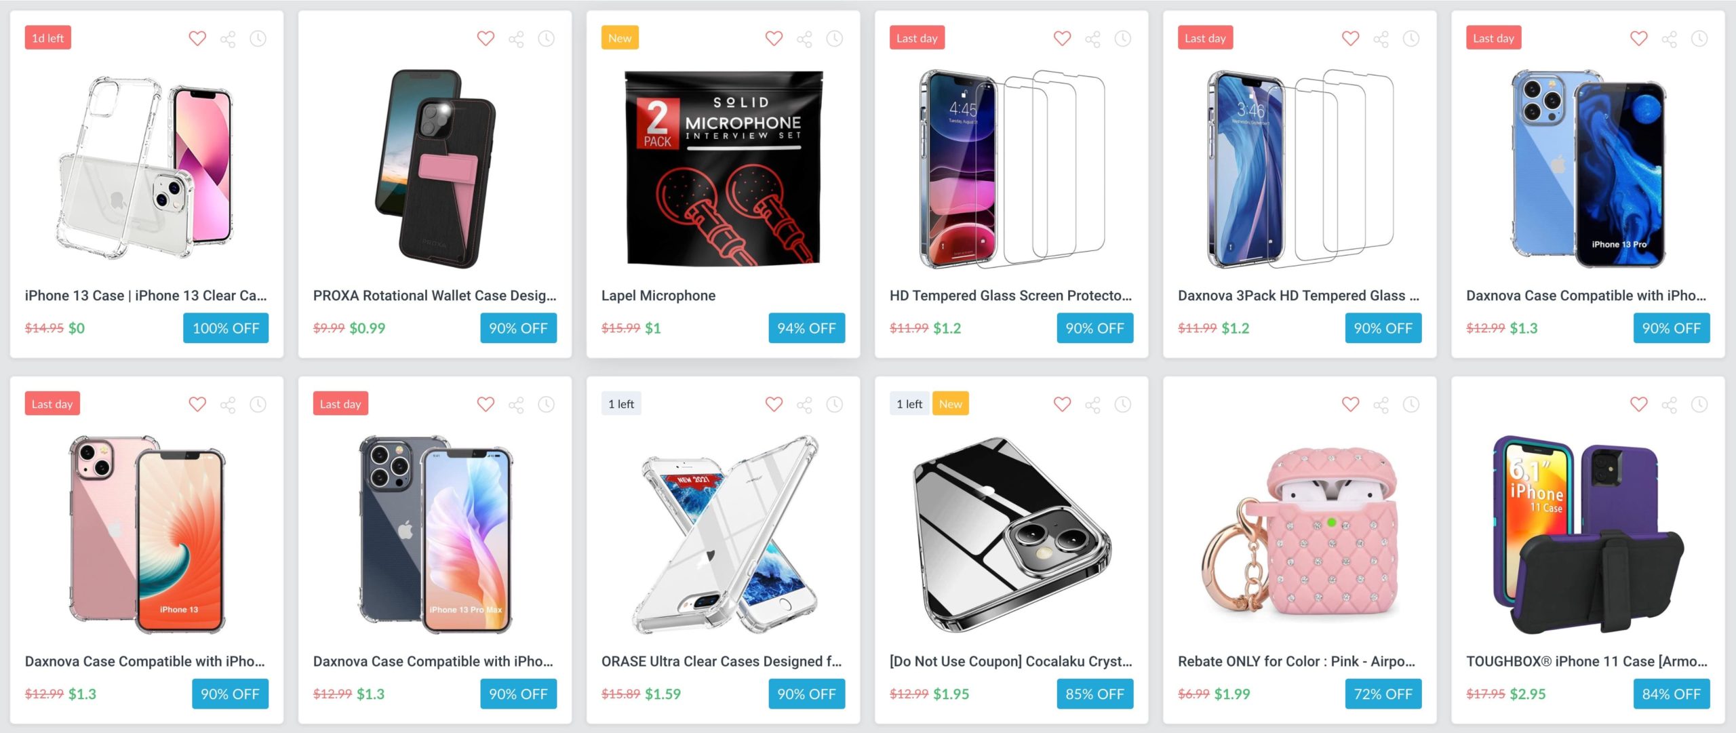Click 94% OFF button for Lapel Microphone

coord(807,328)
